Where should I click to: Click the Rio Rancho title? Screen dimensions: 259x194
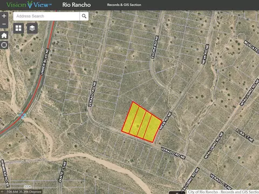(x=77, y=5)
